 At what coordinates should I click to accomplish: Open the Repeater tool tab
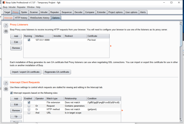click(54, 12)
